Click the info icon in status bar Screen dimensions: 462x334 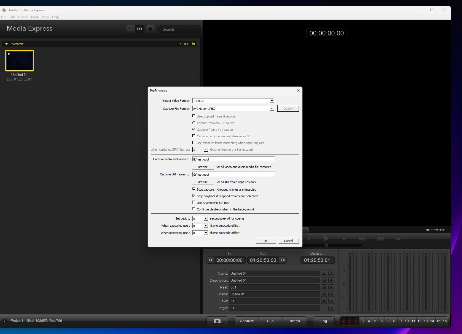tap(5, 321)
